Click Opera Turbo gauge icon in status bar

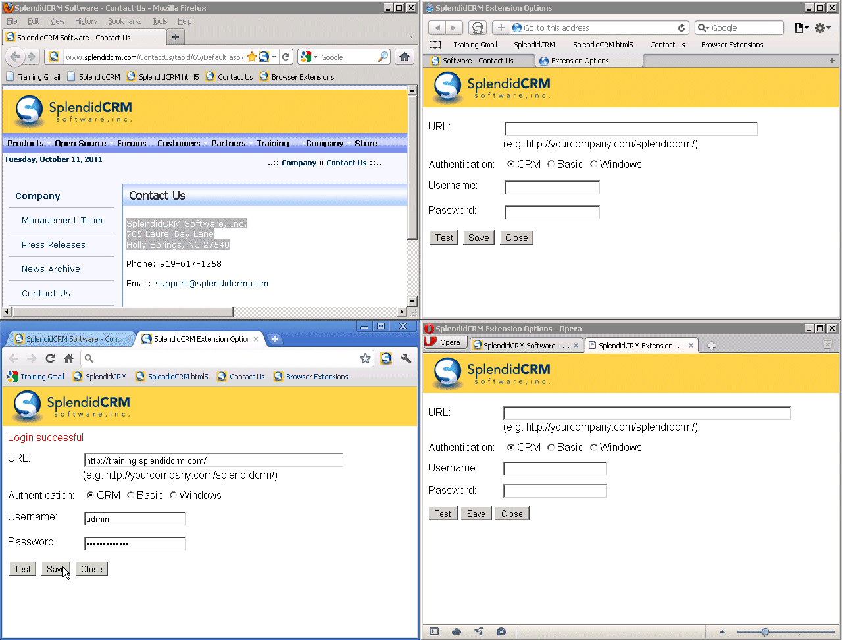click(501, 631)
